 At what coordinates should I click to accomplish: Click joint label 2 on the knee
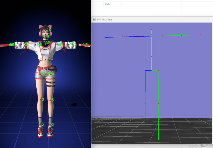pyautogui.click(x=43, y=100)
